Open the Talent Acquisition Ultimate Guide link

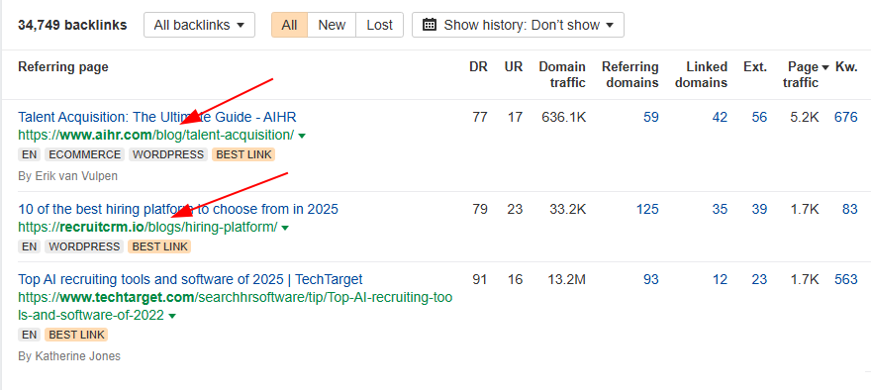(157, 117)
